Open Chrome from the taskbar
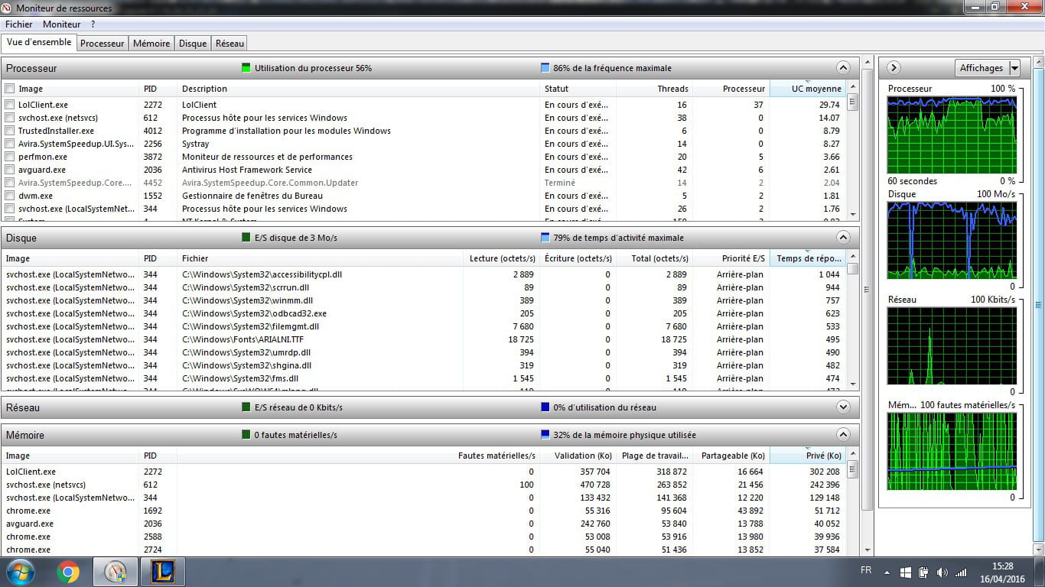 (68, 572)
